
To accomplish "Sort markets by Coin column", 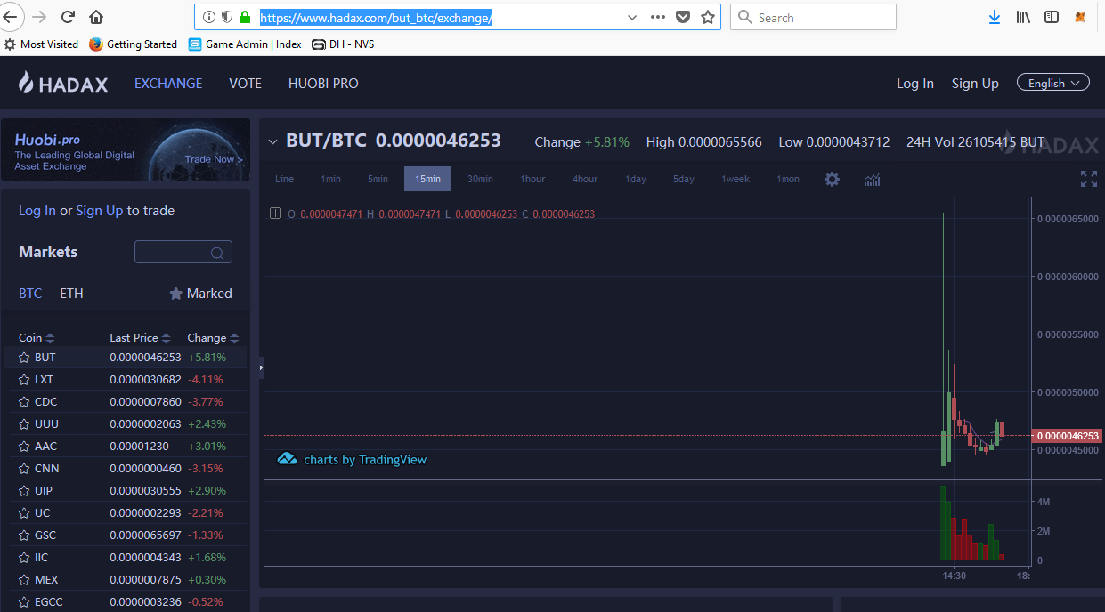I will (x=37, y=338).
